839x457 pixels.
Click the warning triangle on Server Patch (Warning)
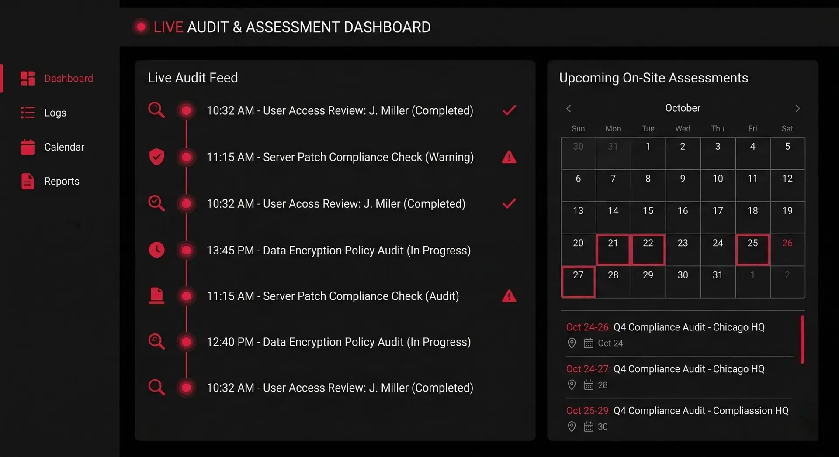coord(509,157)
